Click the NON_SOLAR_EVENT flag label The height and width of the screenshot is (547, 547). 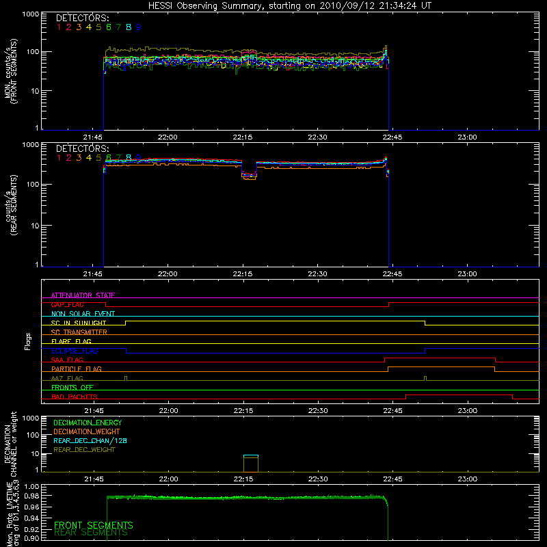tap(83, 314)
